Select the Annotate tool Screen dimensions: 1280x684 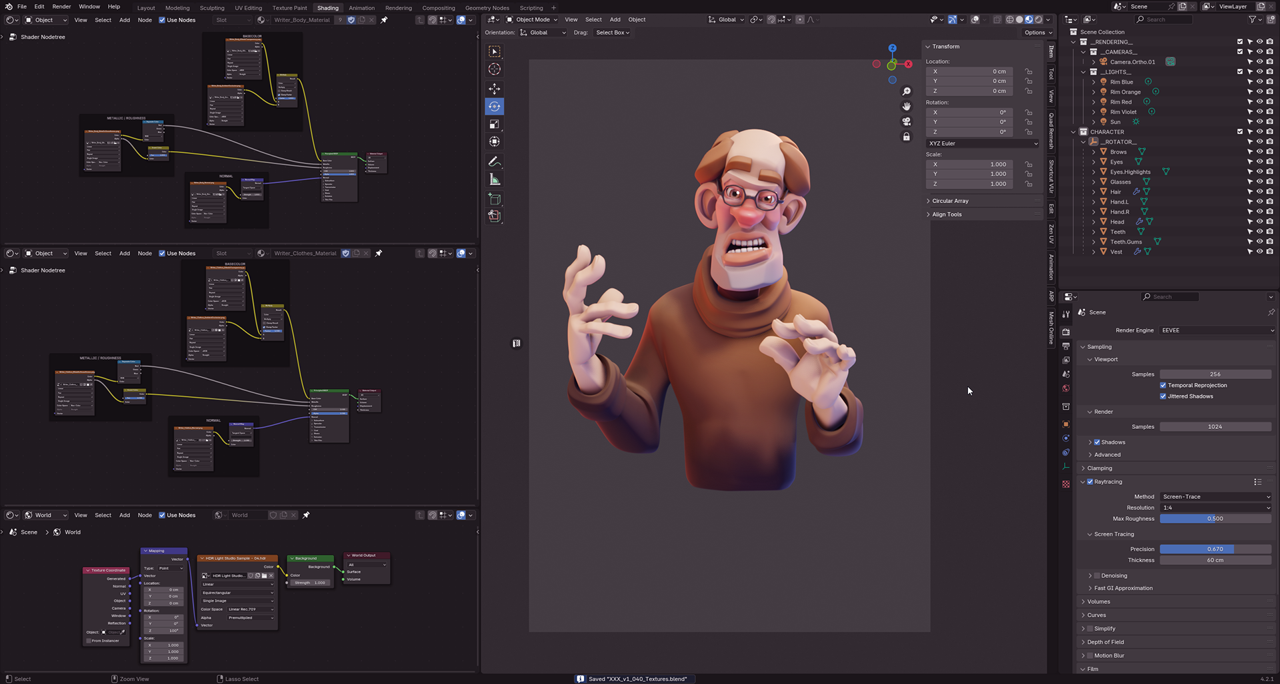point(494,162)
